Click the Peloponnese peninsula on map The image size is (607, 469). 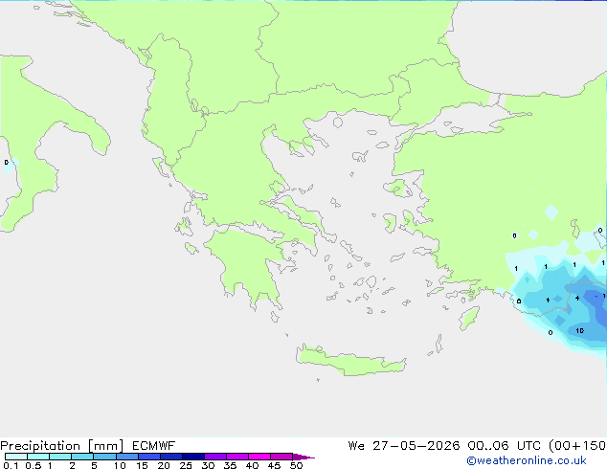pyautogui.click(x=248, y=267)
